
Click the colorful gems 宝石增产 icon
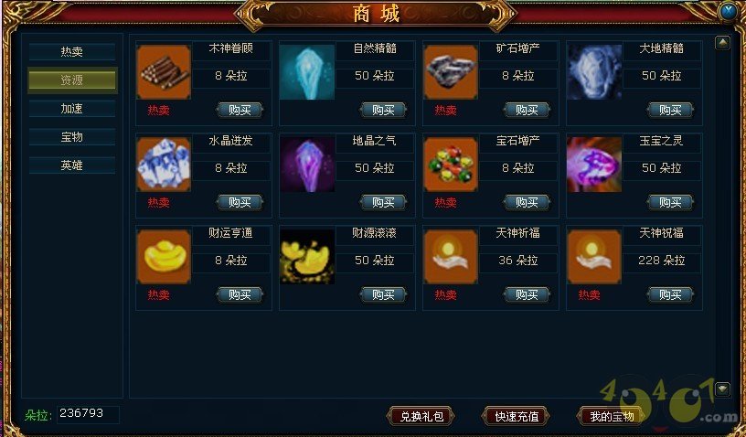coord(451,165)
